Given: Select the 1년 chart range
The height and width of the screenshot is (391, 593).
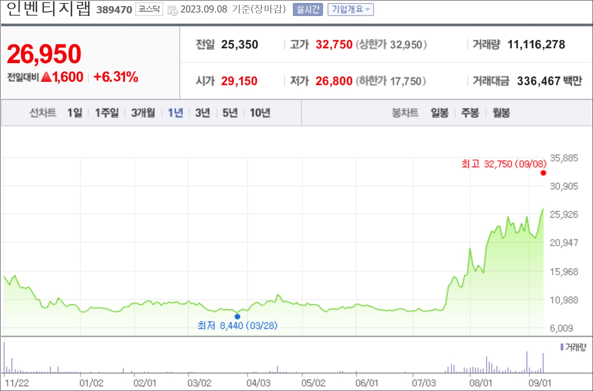Looking at the screenshot, I should (176, 113).
